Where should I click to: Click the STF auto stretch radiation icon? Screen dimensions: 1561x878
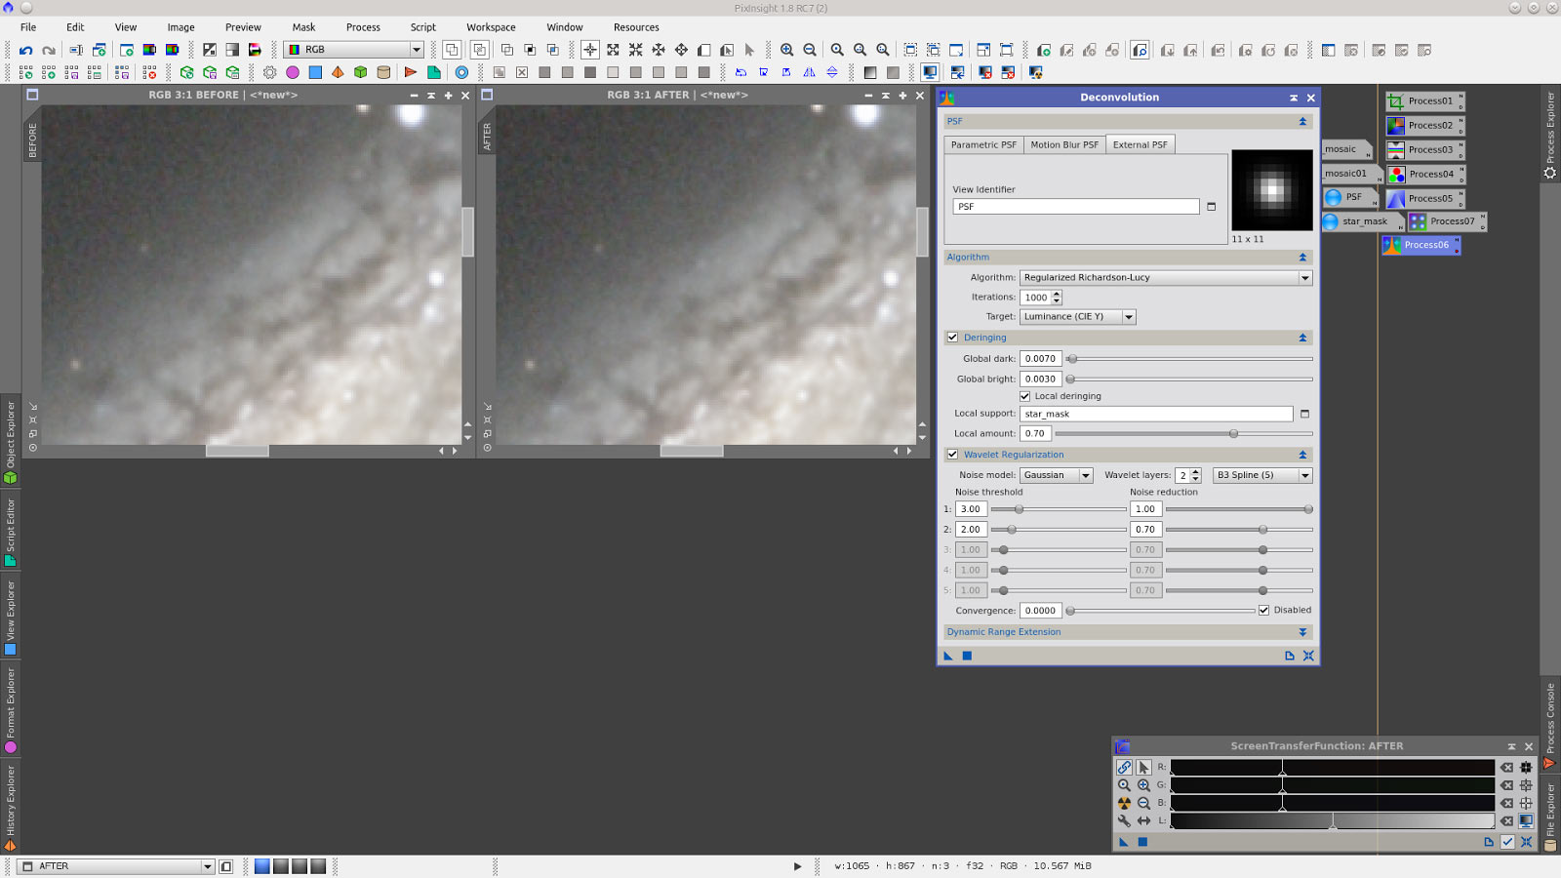(x=1124, y=803)
